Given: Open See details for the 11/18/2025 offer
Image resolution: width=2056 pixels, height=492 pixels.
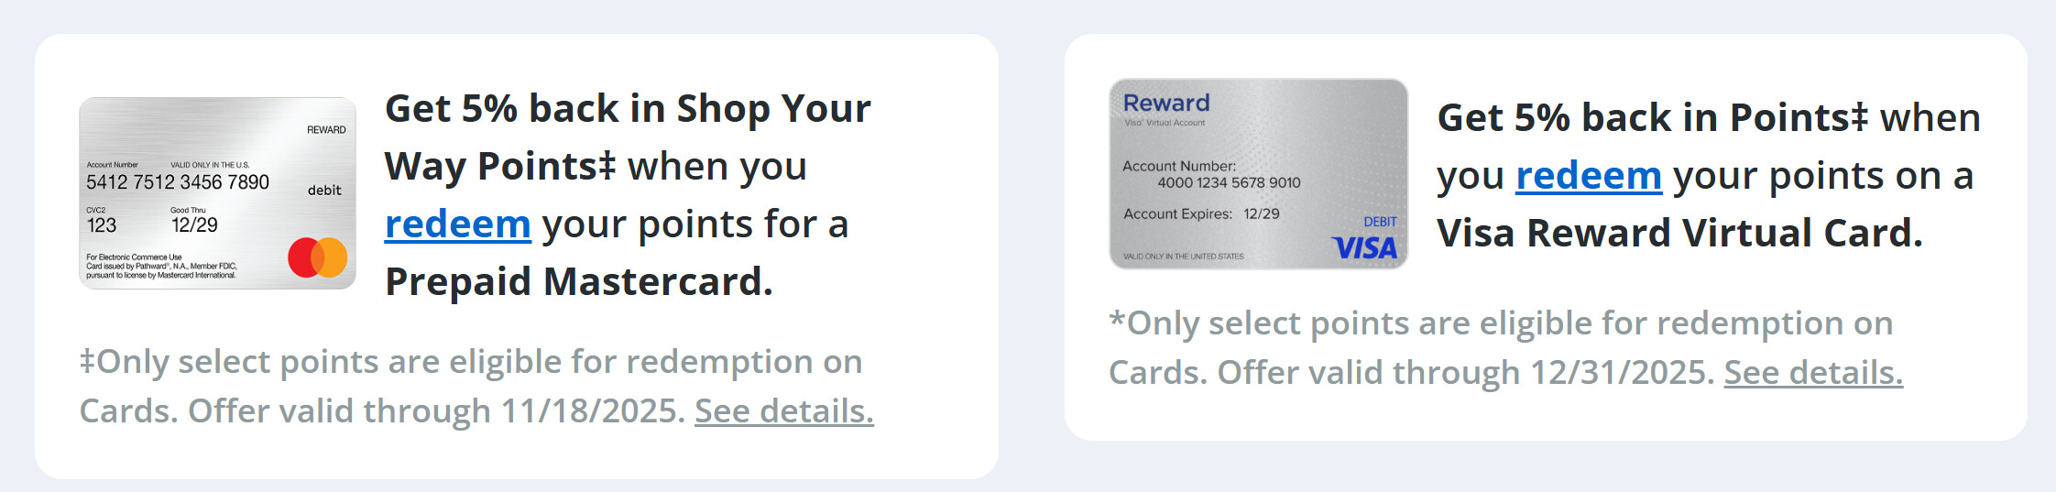Looking at the screenshot, I should pos(783,411).
